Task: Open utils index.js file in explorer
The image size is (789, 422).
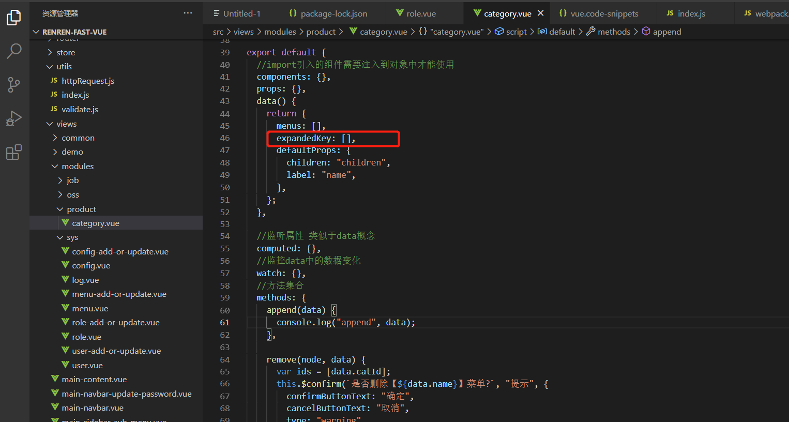Action: coord(116,95)
